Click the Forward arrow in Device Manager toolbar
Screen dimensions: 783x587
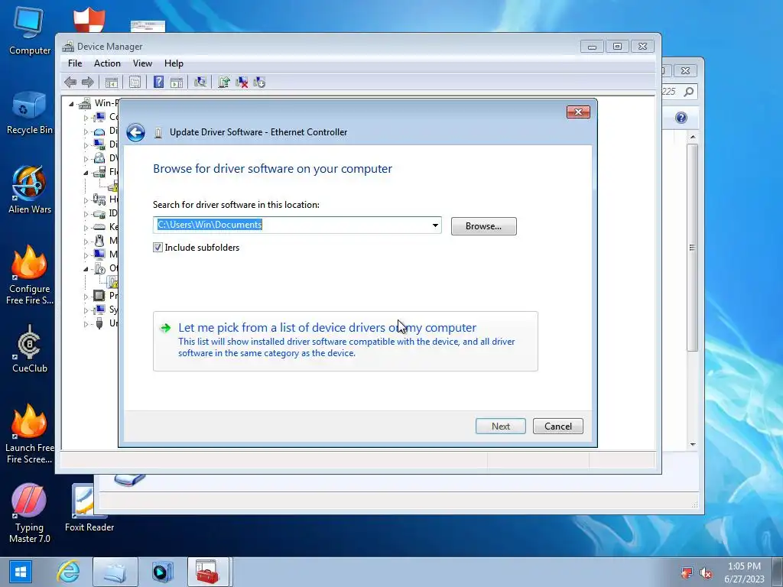pyautogui.click(x=87, y=82)
